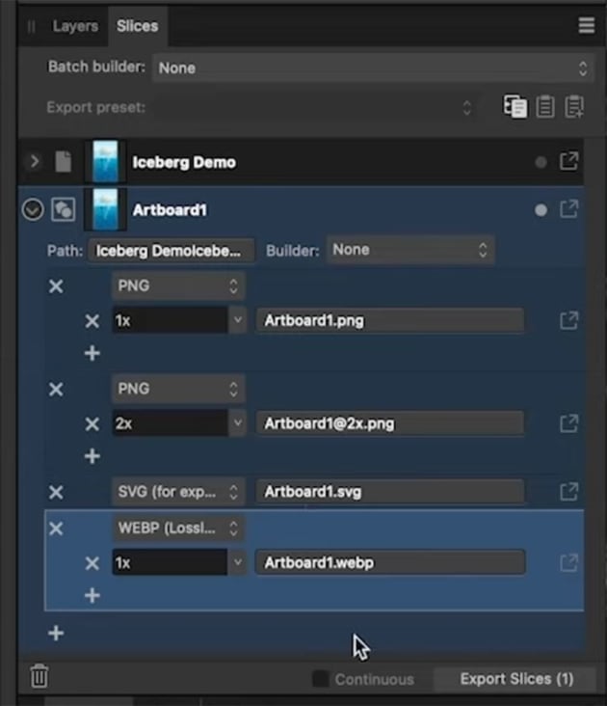Delete the 1x size for Artboard1.webp
This screenshot has width=607, height=706.
coord(92,563)
